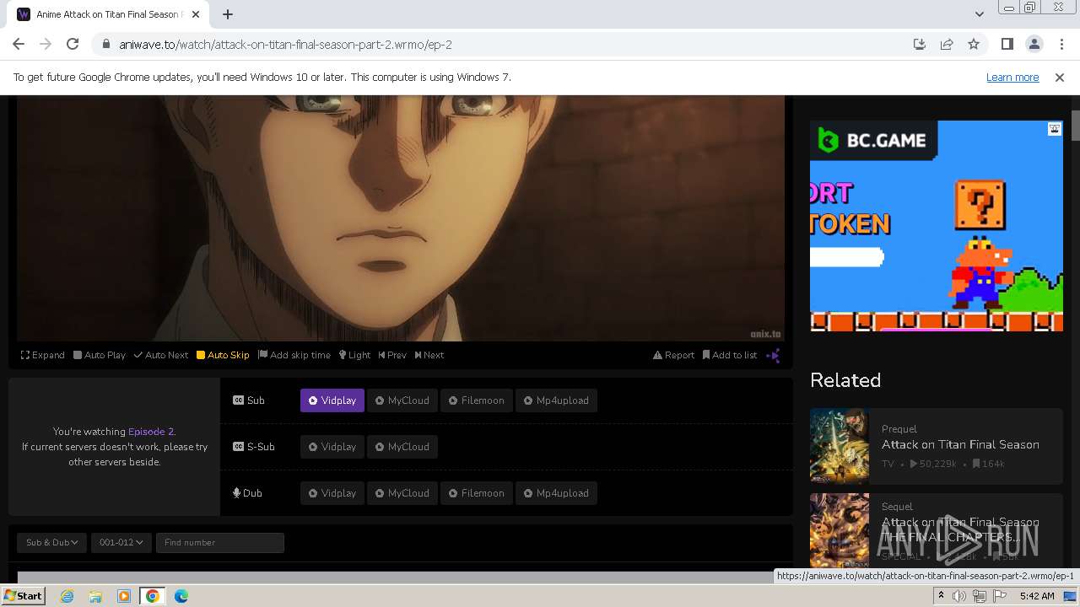Open the Chrome profile avatar

[1034, 44]
